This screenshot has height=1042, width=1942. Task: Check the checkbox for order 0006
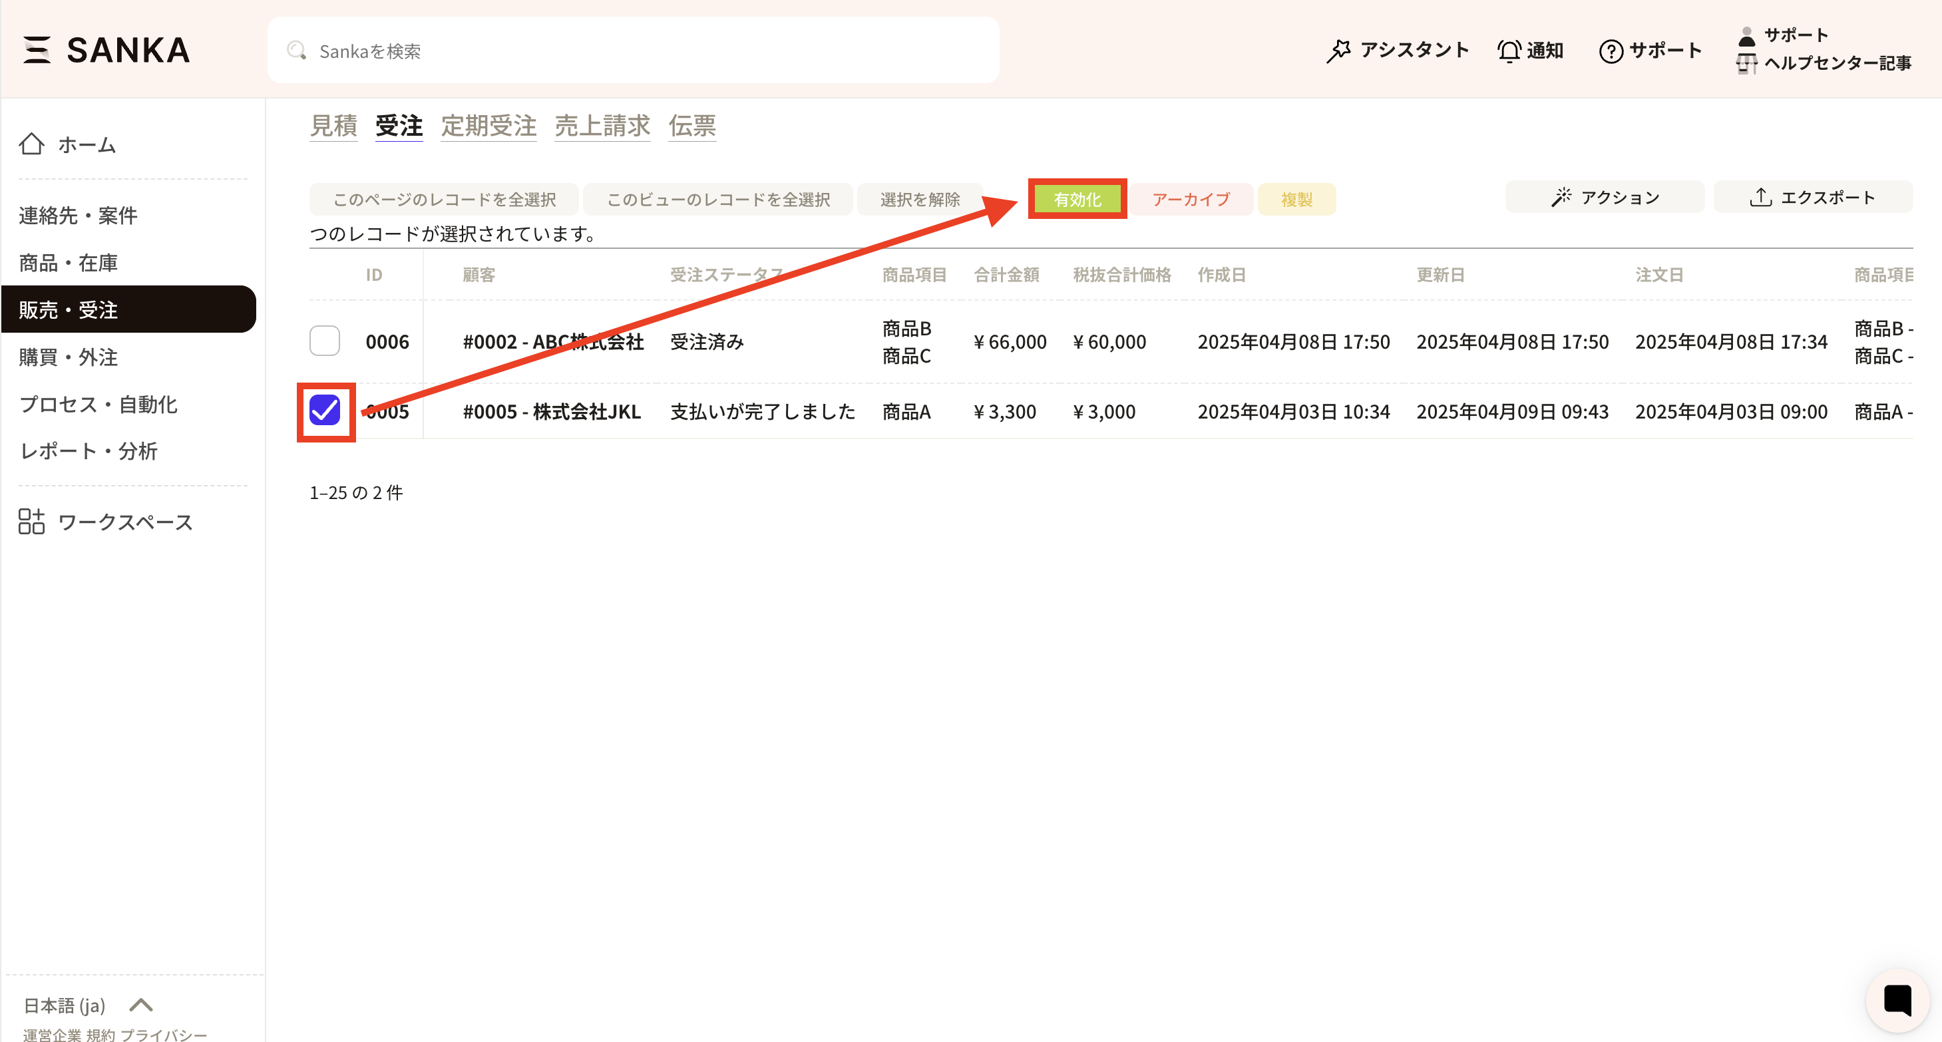pos(325,341)
